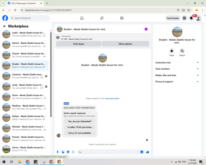
Task: Click the browser address bar URL
Action: pyautogui.click(x=48, y=10)
